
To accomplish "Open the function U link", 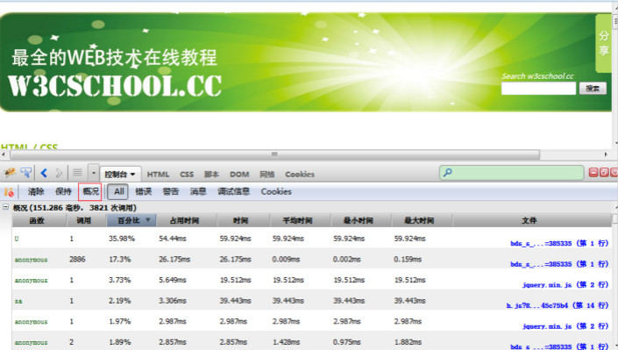I will tap(17, 239).
